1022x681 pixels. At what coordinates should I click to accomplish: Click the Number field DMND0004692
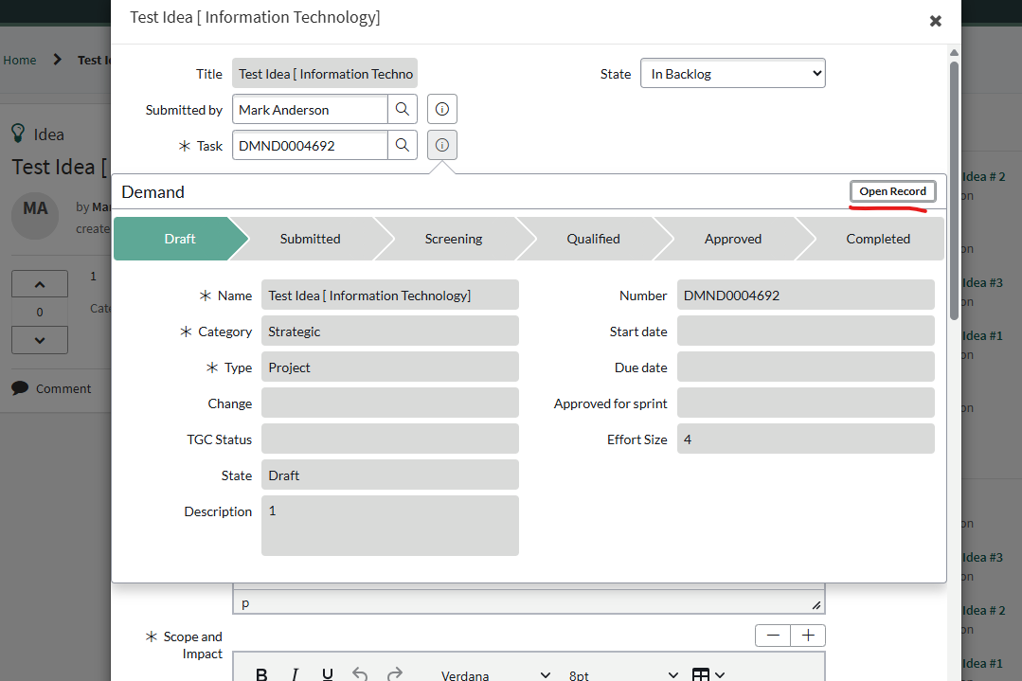(806, 296)
